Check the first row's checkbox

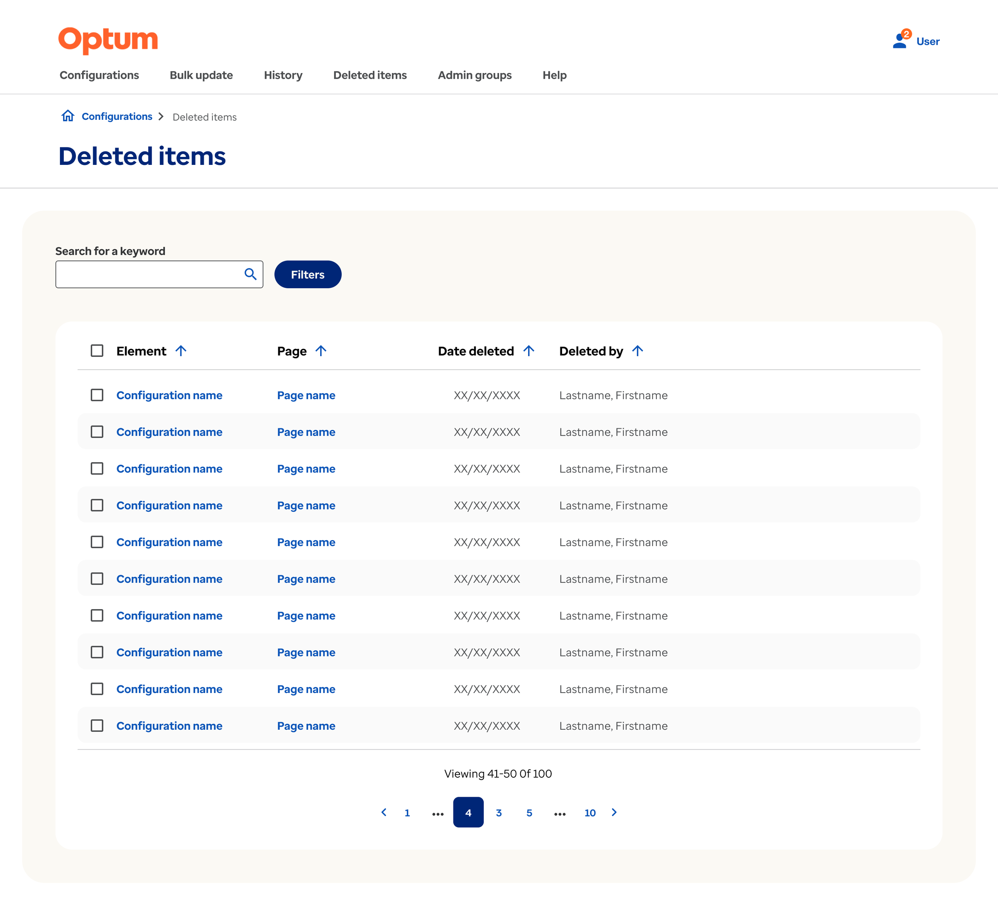(x=97, y=395)
